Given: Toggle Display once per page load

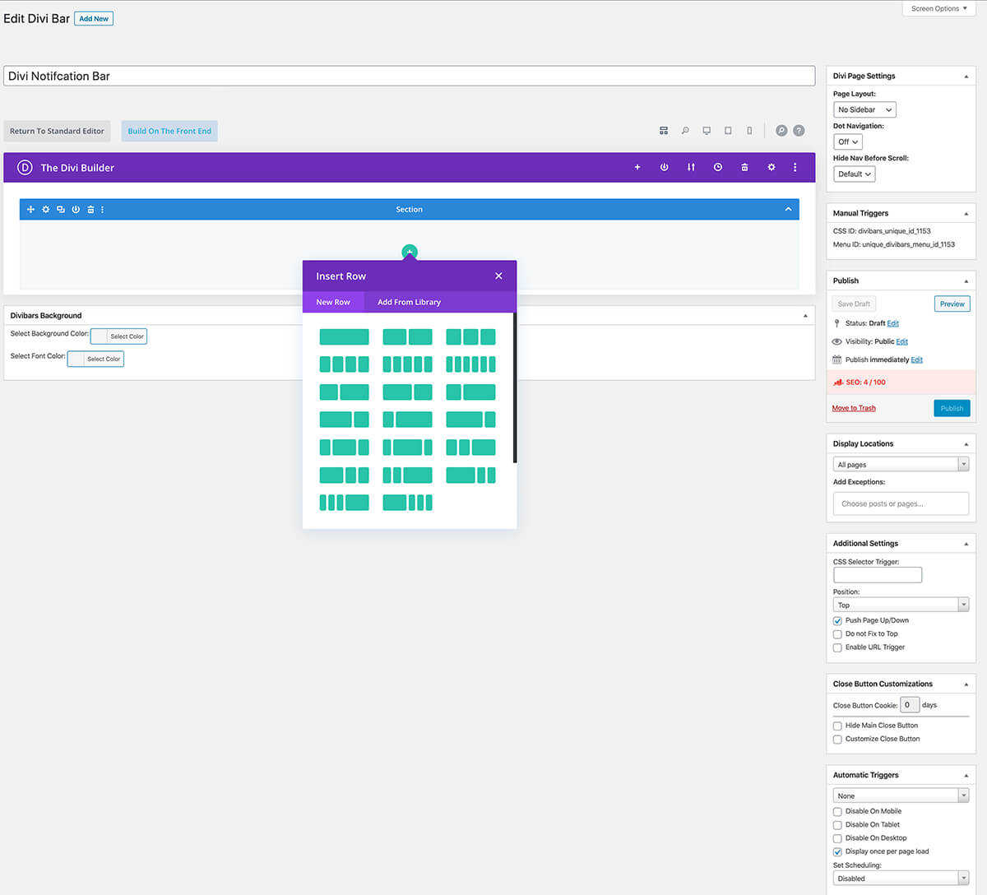Looking at the screenshot, I should [x=837, y=852].
